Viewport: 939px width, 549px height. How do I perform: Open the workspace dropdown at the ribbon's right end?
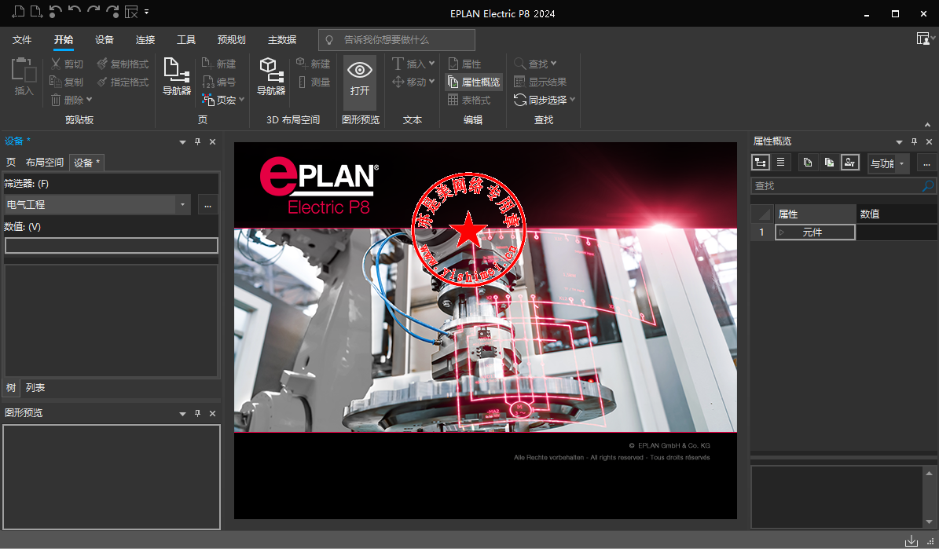pos(925,39)
